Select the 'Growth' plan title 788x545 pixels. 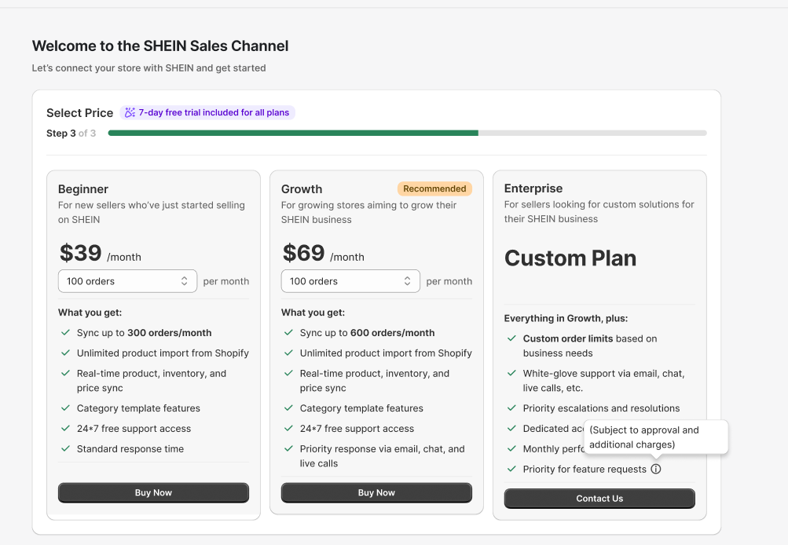pos(302,189)
